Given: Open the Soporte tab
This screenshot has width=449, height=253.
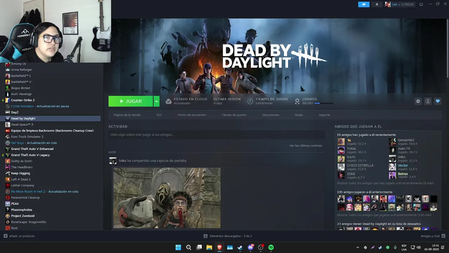Looking at the screenshot, I should click(324, 115).
